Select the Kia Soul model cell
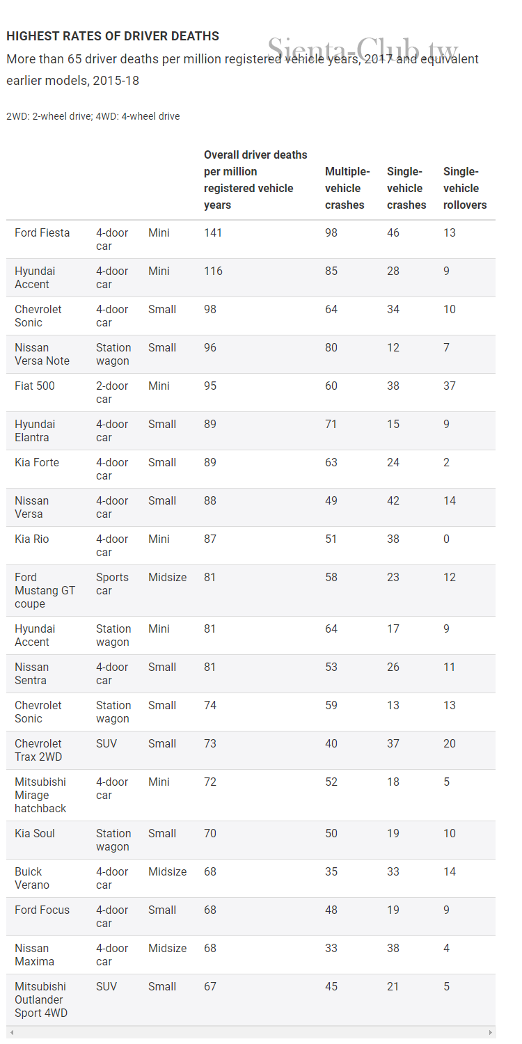The width and height of the screenshot is (522, 1044). coord(35,834)
